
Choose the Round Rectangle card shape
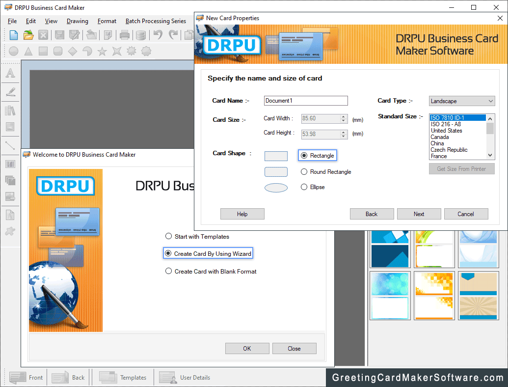coord(326,172)
